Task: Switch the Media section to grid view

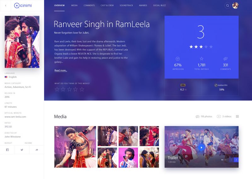Action: coord(237,116)
